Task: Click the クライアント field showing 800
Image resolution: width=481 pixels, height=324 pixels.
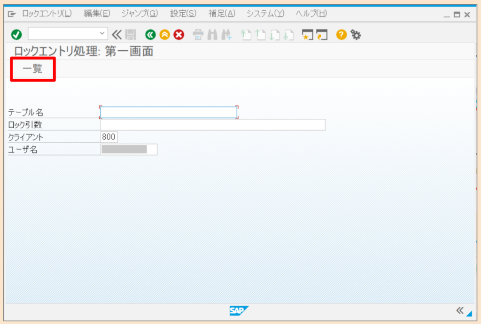Action: click(109, 137)
